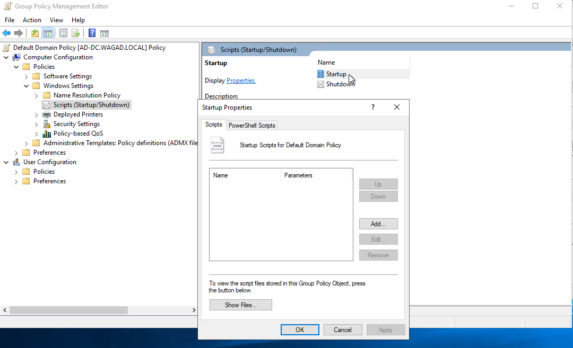Screen dimensions: 573x348
Task: Open the Action menu
Action: [x=32, y=20]
